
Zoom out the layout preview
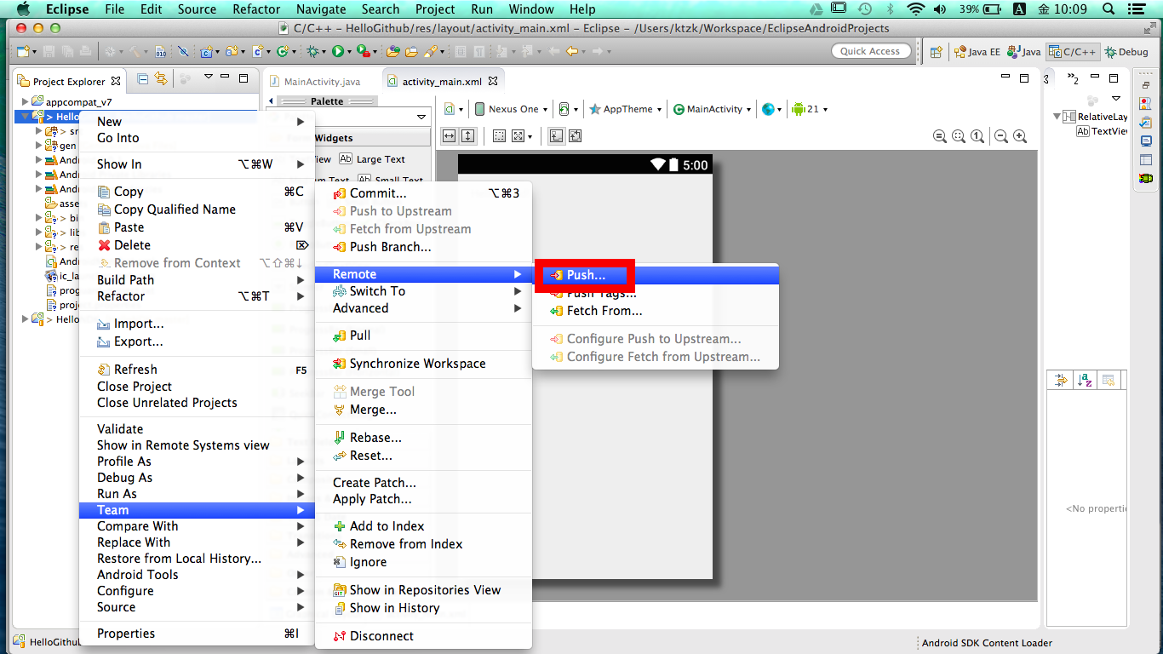[x=1001, y=136]
